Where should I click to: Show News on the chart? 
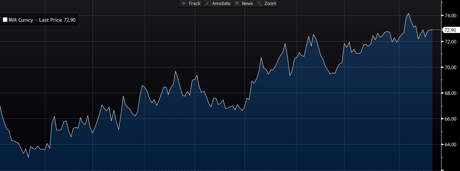[244, 3]
